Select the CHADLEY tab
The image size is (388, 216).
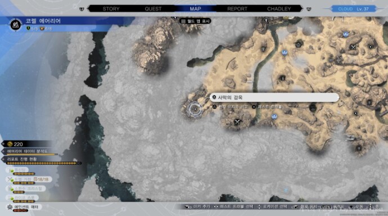pyautogui.click(x=279, y=9)
